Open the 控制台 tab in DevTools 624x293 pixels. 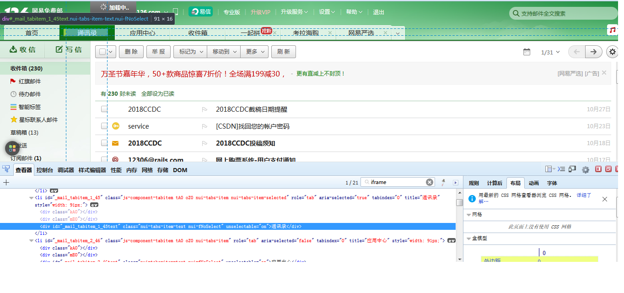coord(45,170)
